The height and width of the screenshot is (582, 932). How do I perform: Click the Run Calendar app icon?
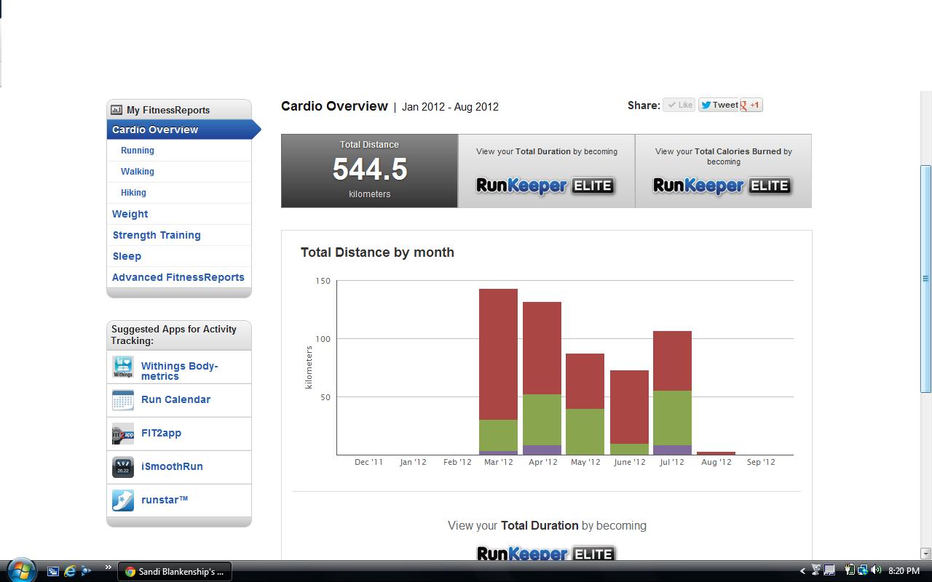pyautogui.click(x=123, y=400)
